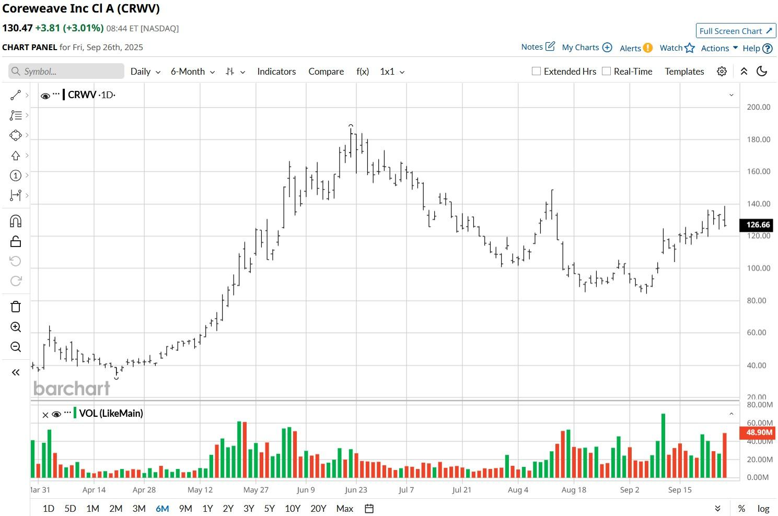
Task: Delete drawings with trash icon
Action: coord(15,307)
